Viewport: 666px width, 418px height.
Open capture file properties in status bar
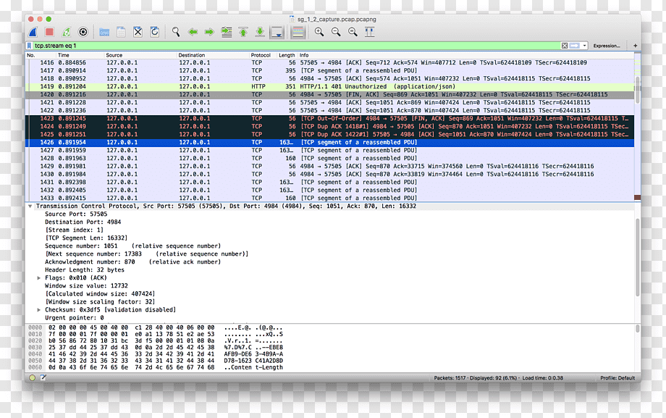point(43,377)
